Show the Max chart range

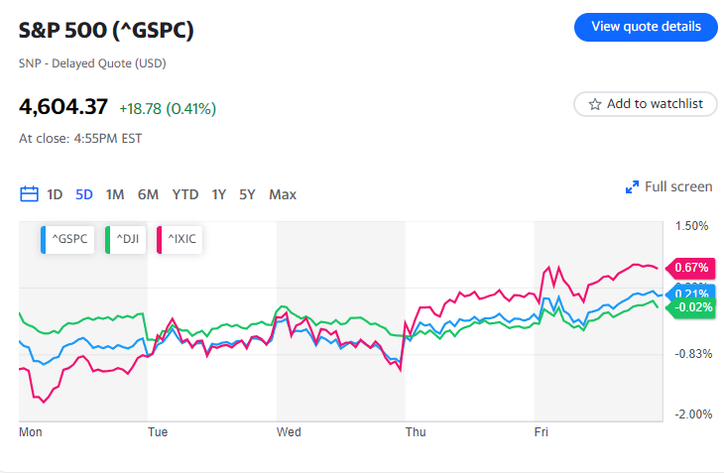283,194
